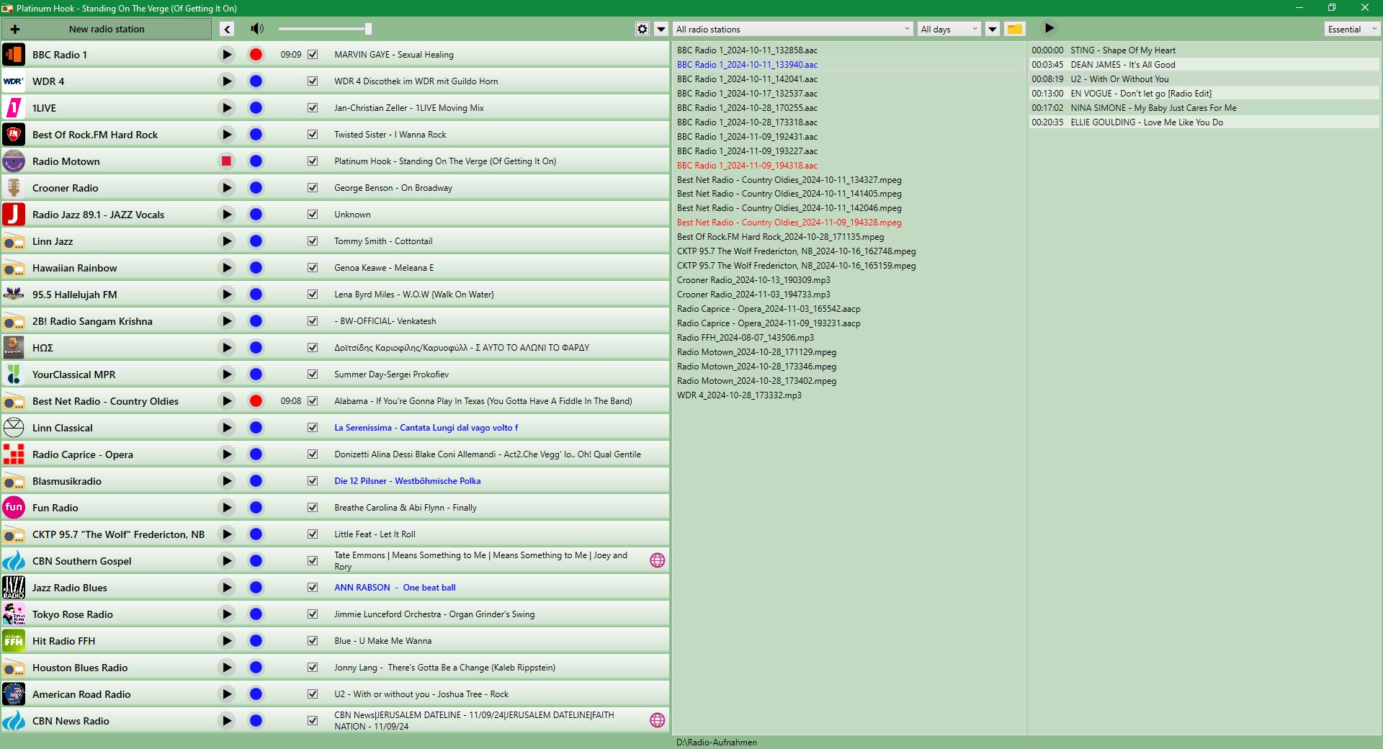Open La Serenissima track link
This screenshot has height=749, width=1383.
pos(426,428)
